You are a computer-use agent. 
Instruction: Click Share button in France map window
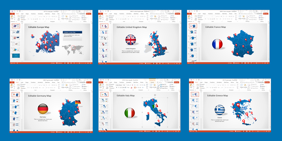pyautogui.click(x=266, y=14)
